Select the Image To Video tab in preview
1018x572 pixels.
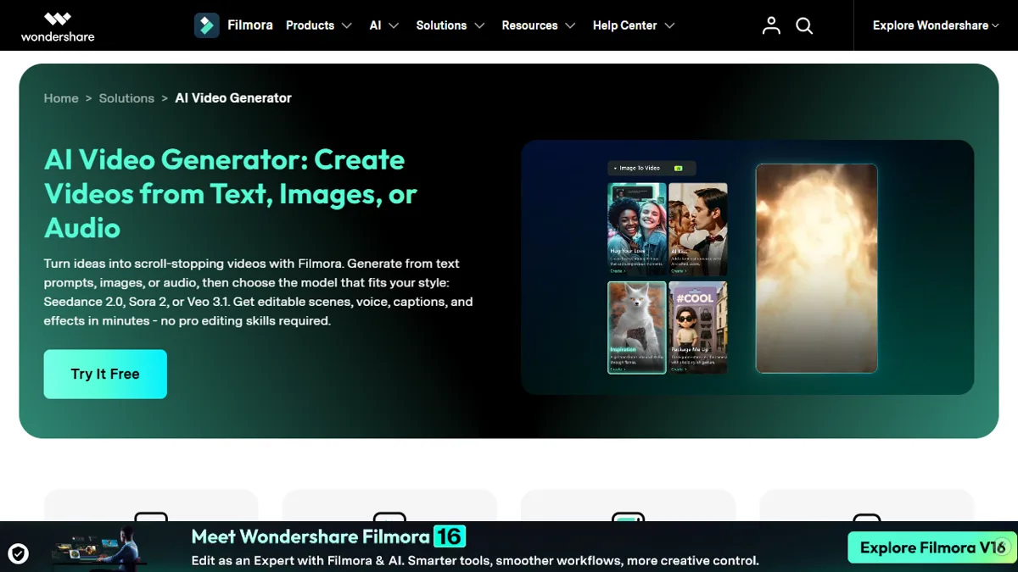coord(652,168)
